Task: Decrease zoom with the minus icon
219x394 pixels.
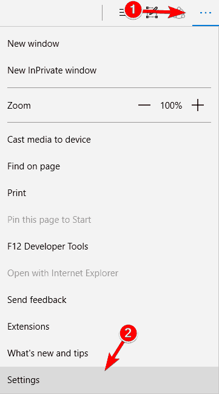Action: coord(144,105)
